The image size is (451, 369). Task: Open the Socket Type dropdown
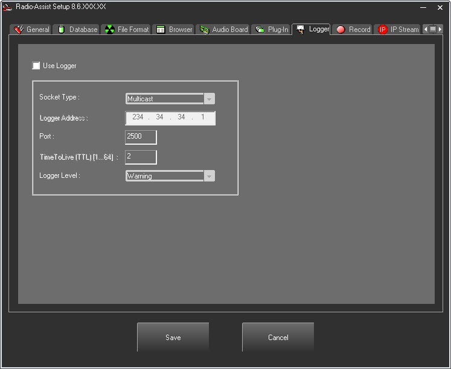[209, 99]
